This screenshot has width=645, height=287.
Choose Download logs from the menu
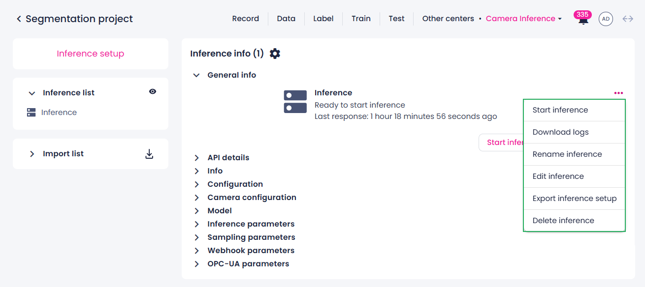coord(574,132)
